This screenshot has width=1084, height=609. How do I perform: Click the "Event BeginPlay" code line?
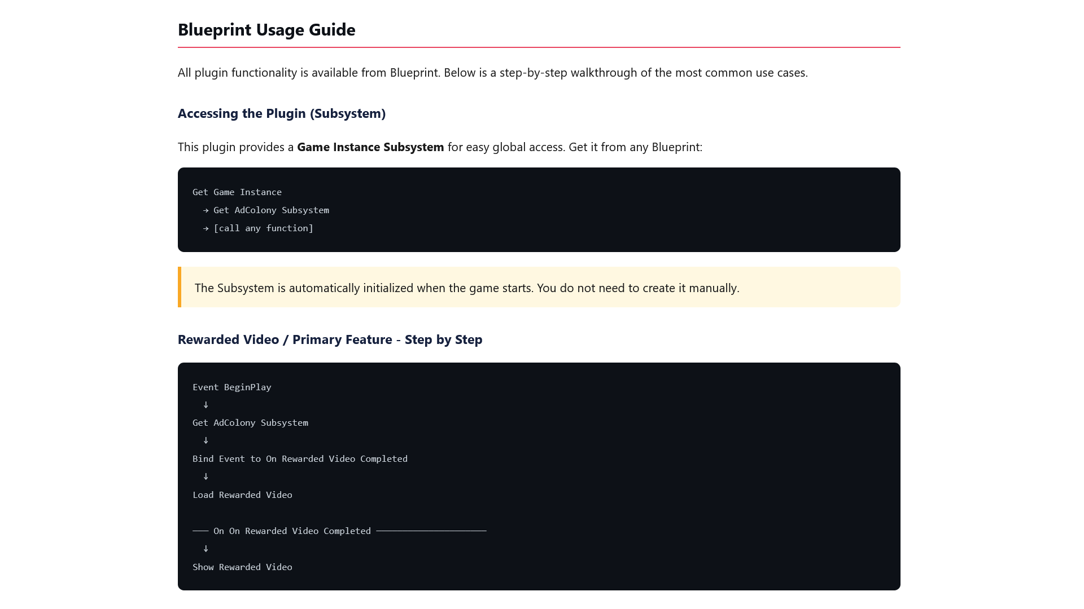click(x=232, y=387)
